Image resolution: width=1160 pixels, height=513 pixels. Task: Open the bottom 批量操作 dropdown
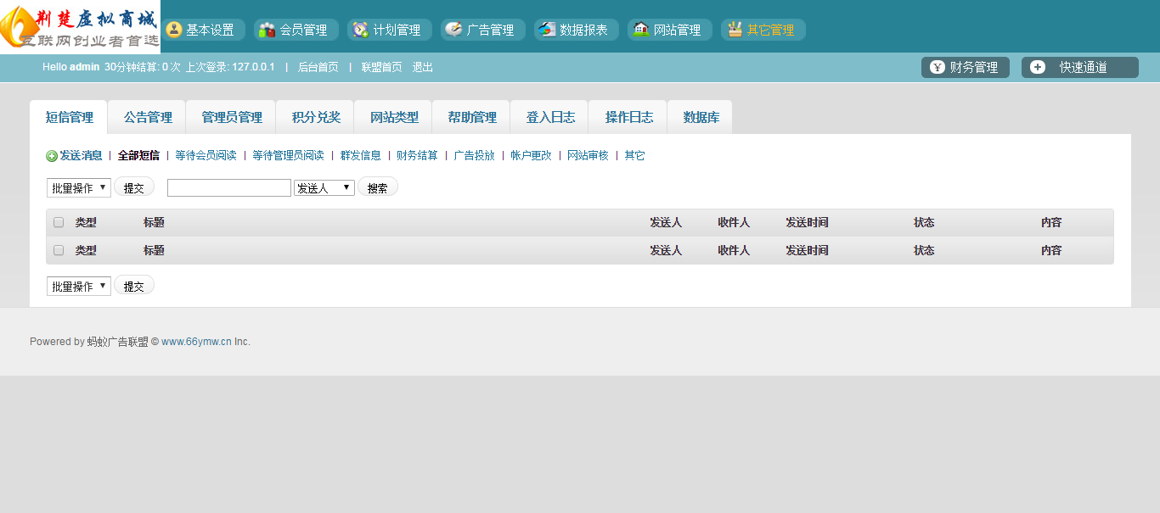click(79, 286)
